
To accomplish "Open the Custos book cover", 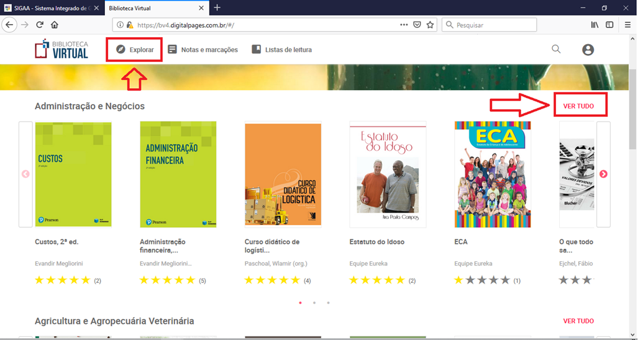I will point(73,174).
